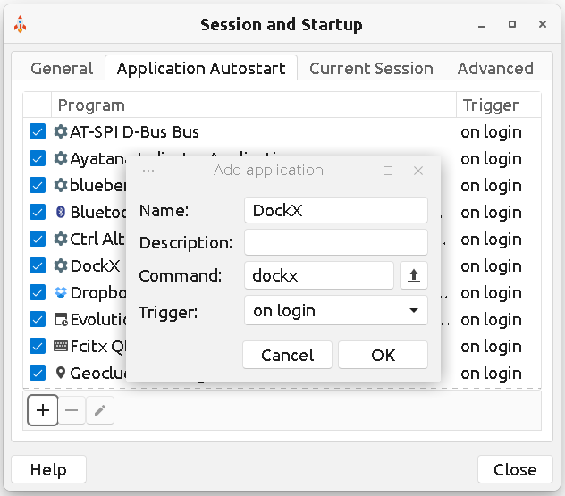Click the add autostart entry plus button

coord(43,411)
